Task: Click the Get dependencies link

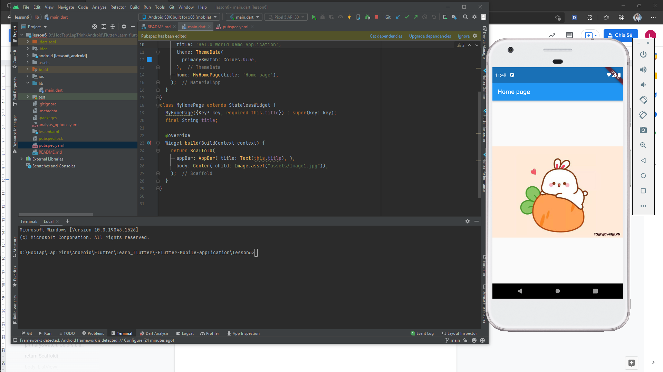Action: (386, 36)
